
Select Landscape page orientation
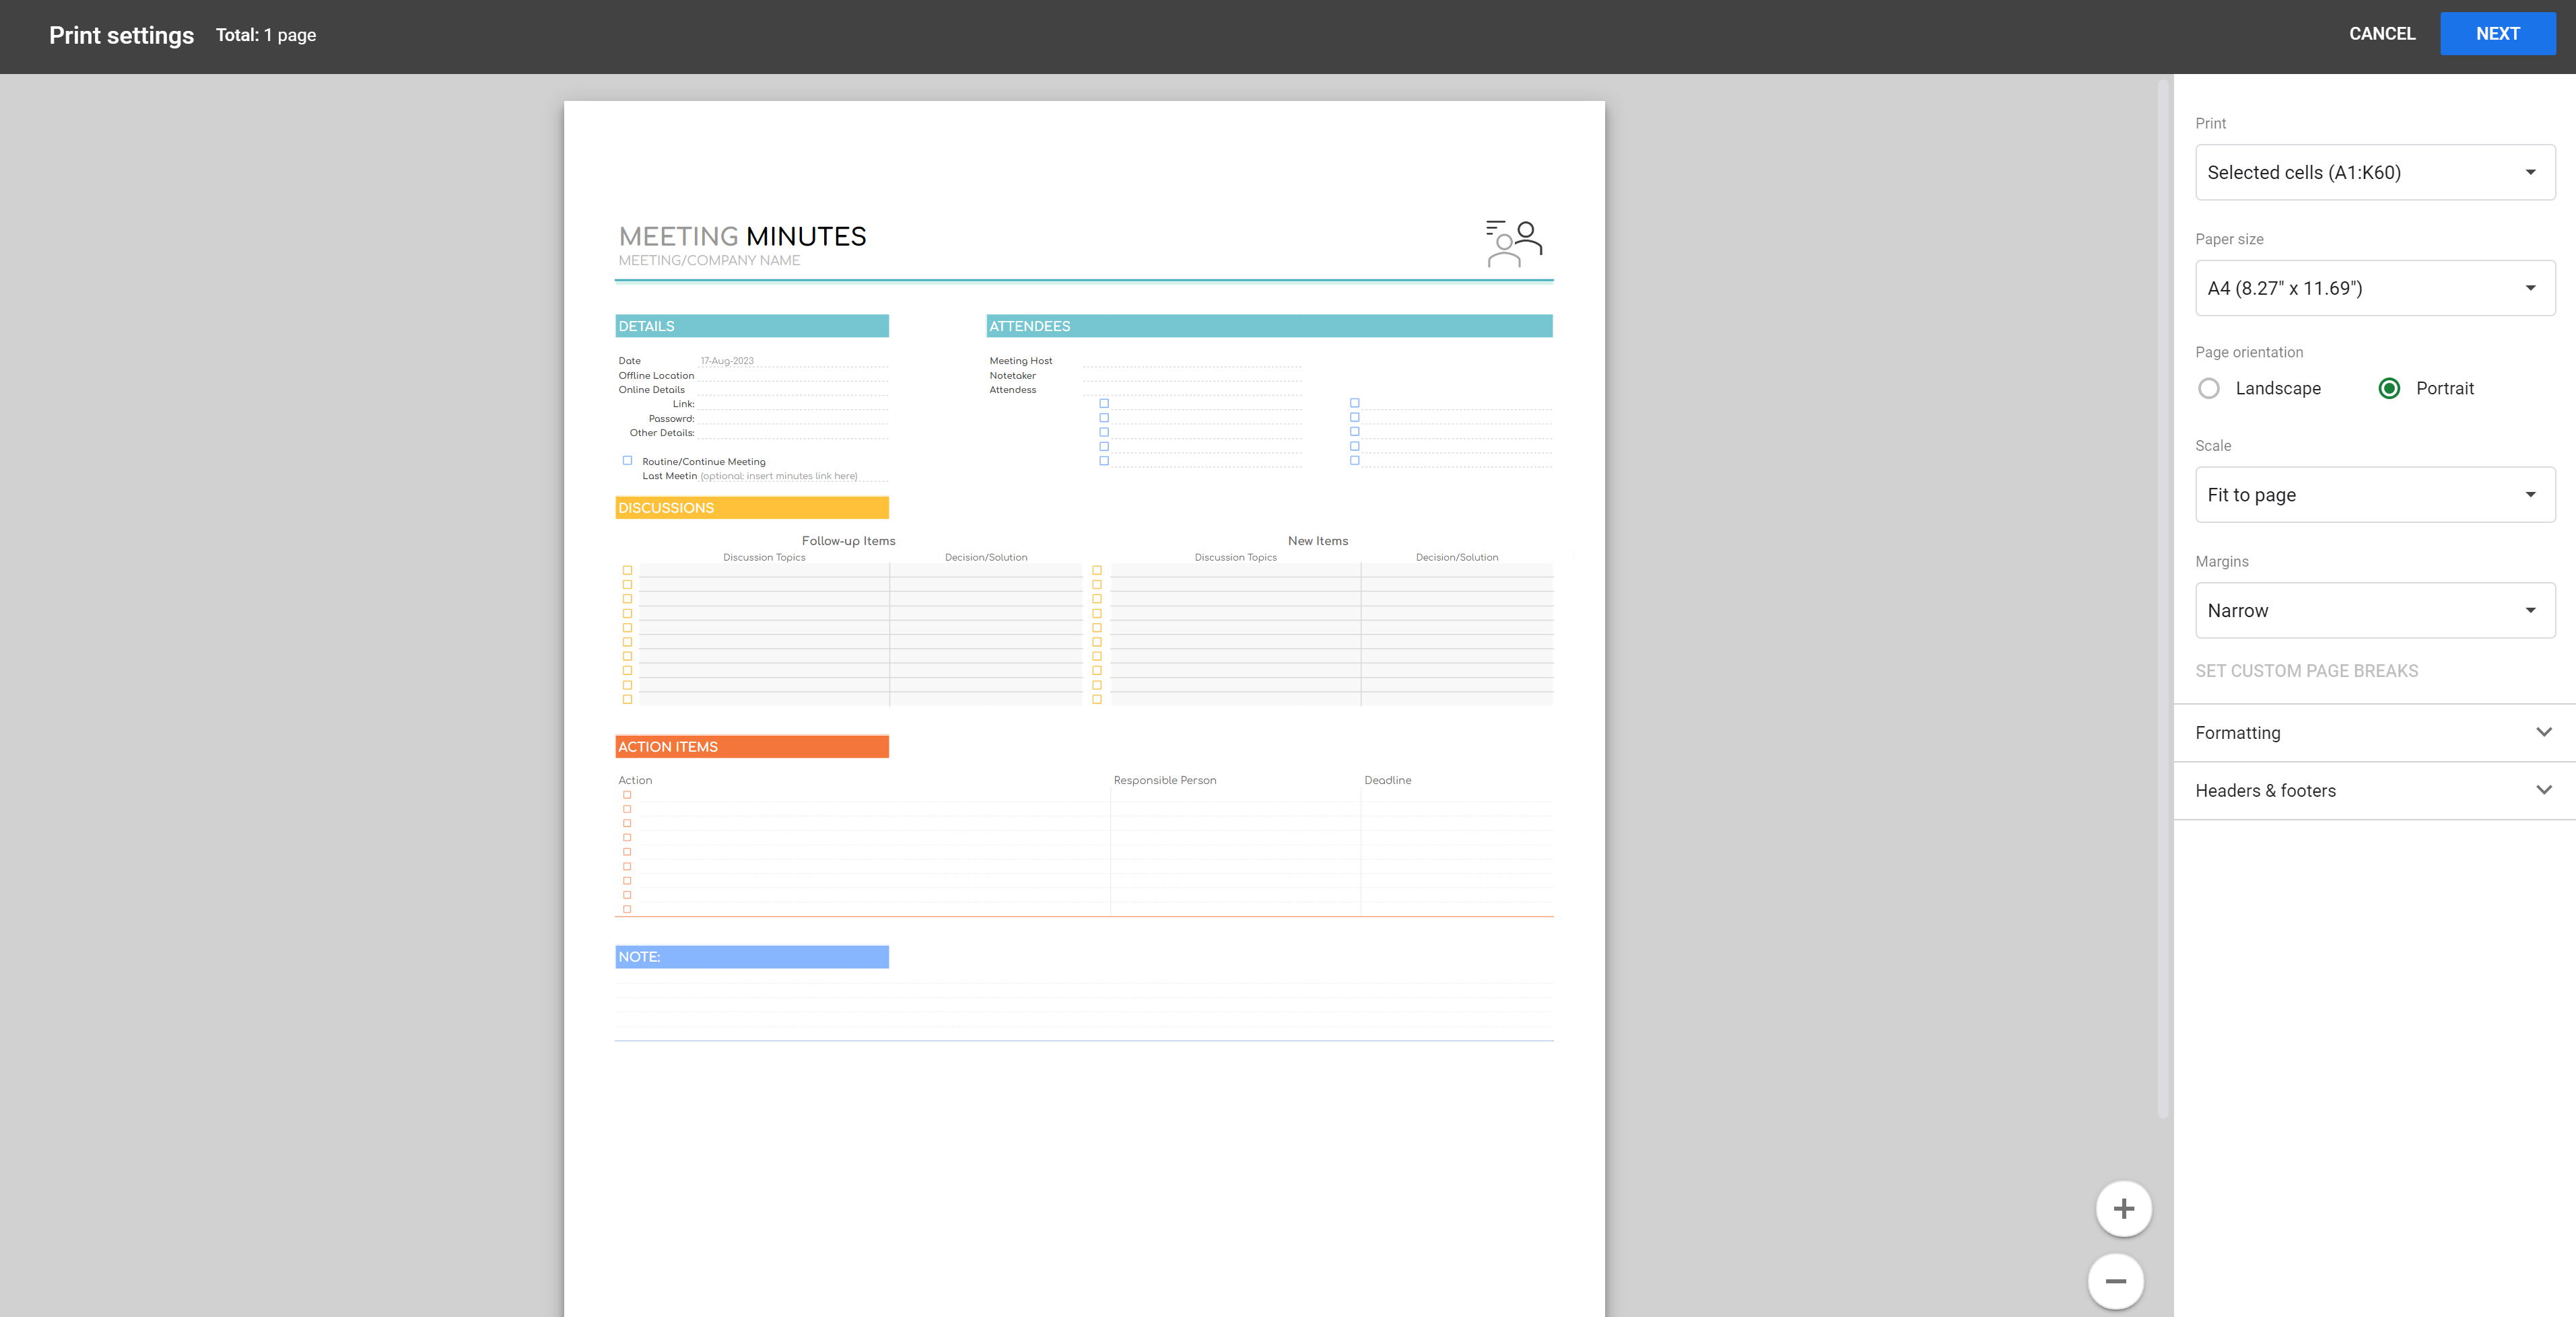[x=2209, y=389]
